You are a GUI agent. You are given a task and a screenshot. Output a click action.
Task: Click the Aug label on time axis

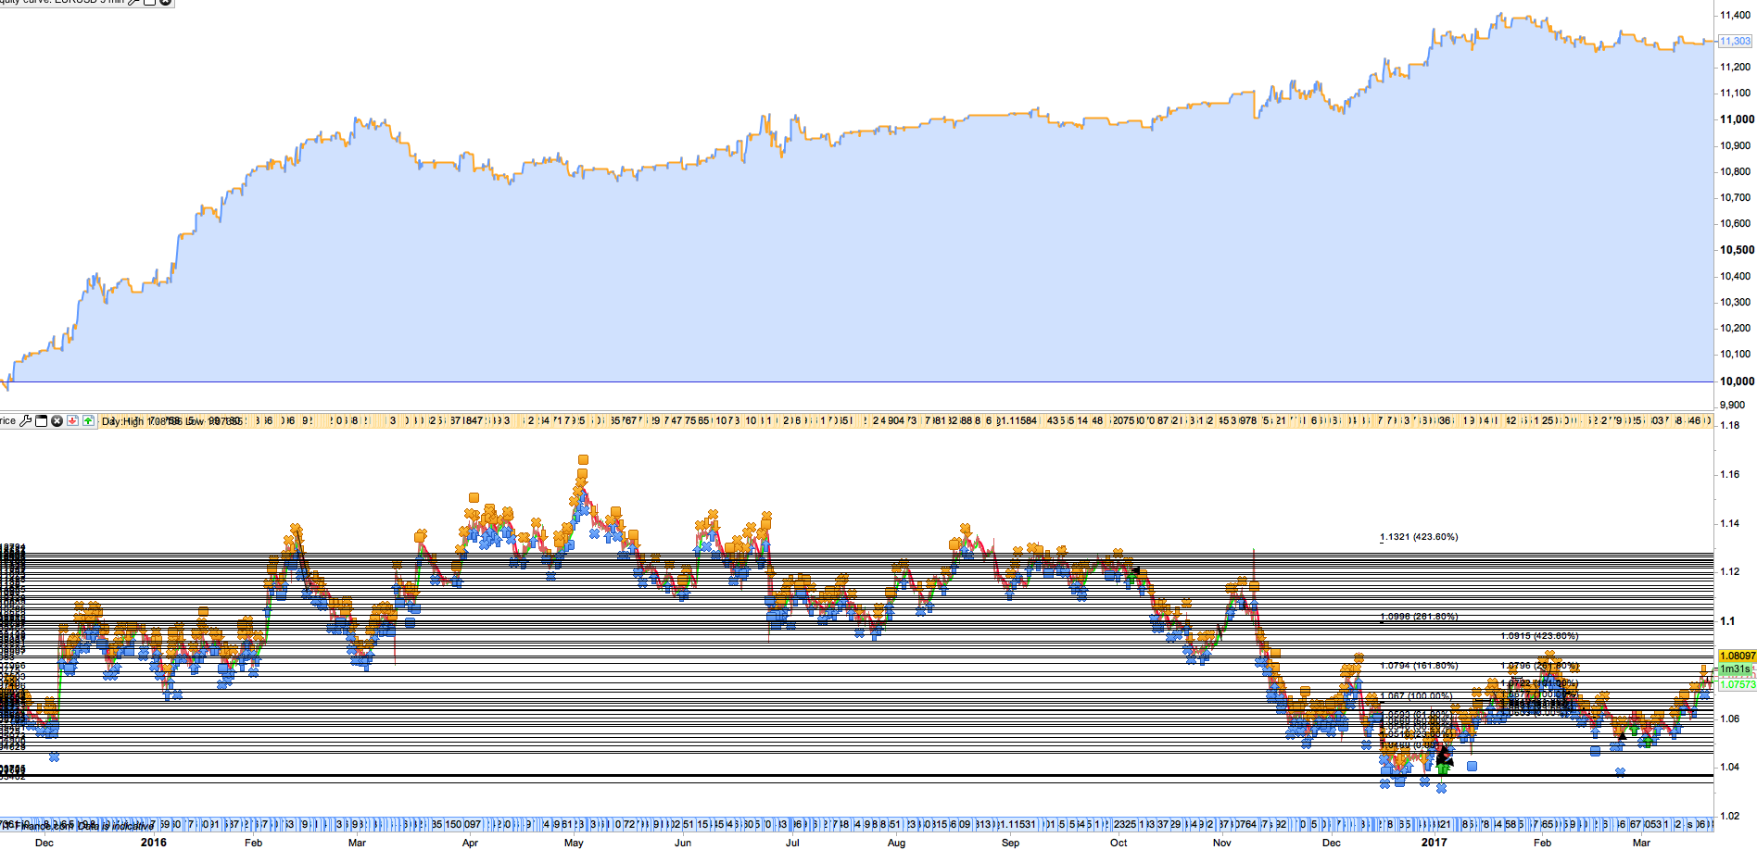(x=896, y=843)
